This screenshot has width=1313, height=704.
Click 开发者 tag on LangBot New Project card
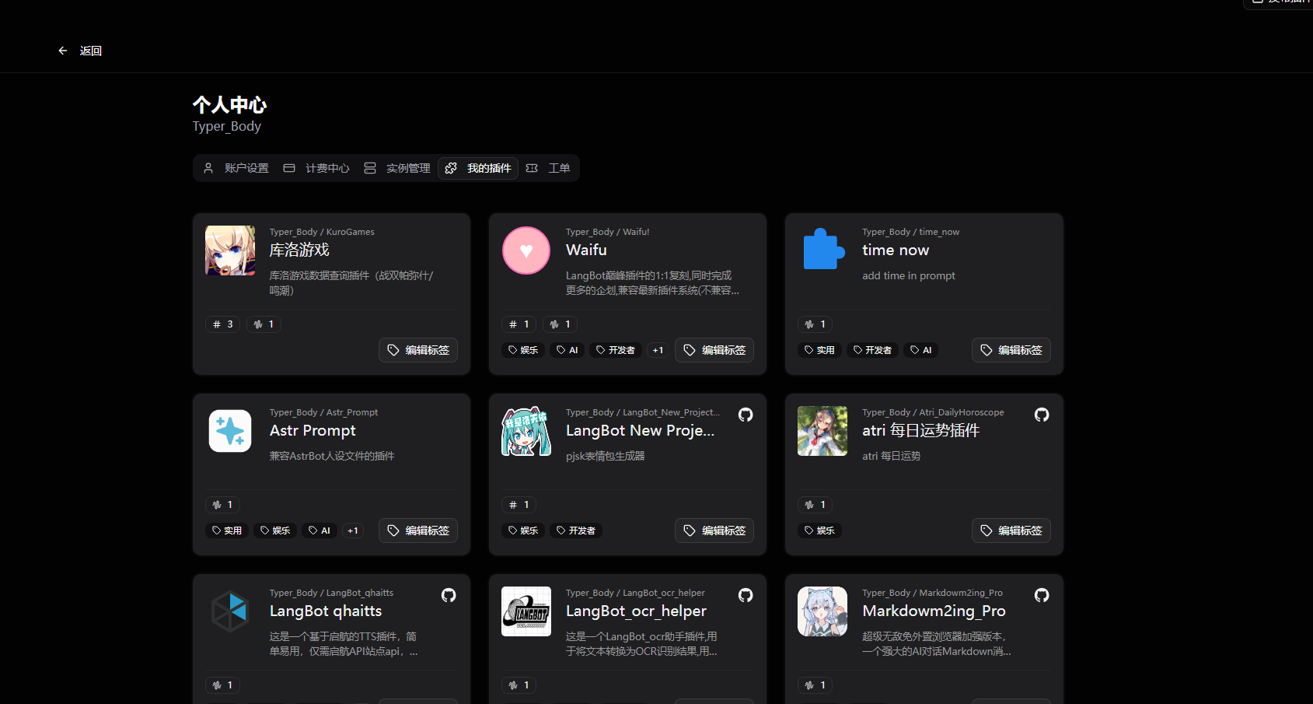pos(576,531)
